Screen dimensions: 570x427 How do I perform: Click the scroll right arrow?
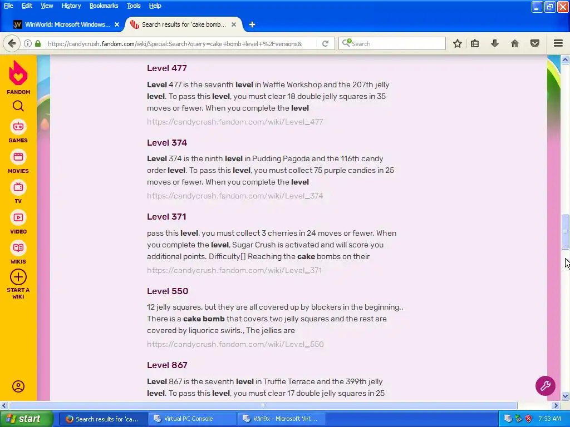[x=556, y=405]
